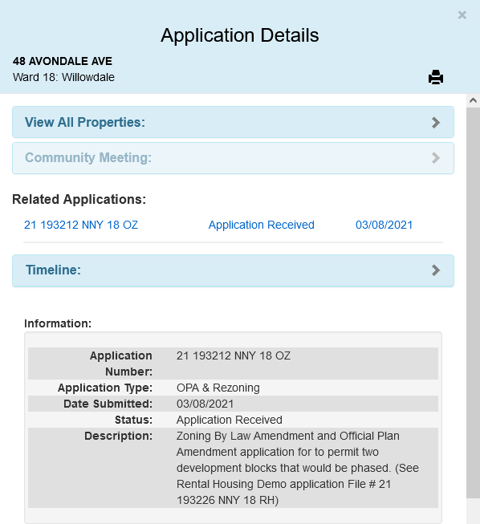Viewport: 480px width, 524px height.
Task: Click the 48 AVONDALE AVE address heading
Action: (63, 61)
